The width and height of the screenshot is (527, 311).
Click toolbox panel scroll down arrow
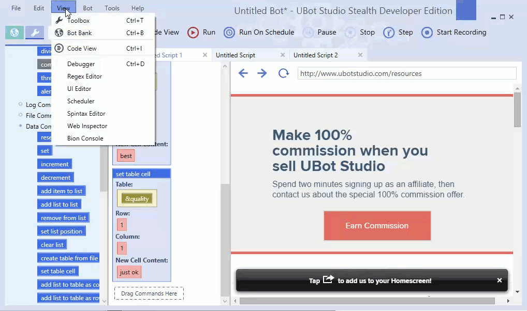104,301
